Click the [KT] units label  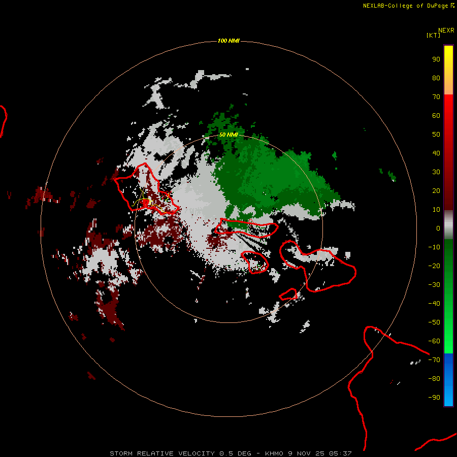click(x=433, y=35)
